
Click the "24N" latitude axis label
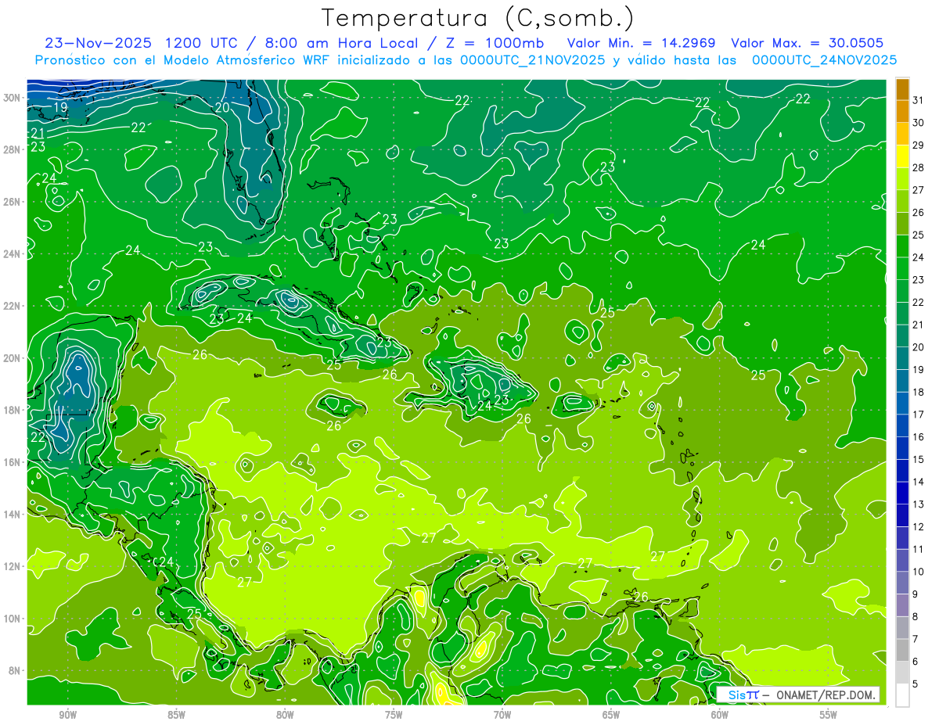[12, 254]
